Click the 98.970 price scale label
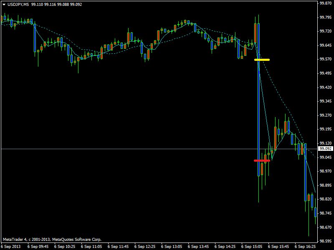This screenshot has height=250, width=334. click(326, 171)
